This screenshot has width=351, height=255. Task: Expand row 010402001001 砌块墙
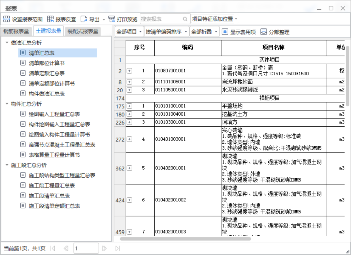click(129, 168)
